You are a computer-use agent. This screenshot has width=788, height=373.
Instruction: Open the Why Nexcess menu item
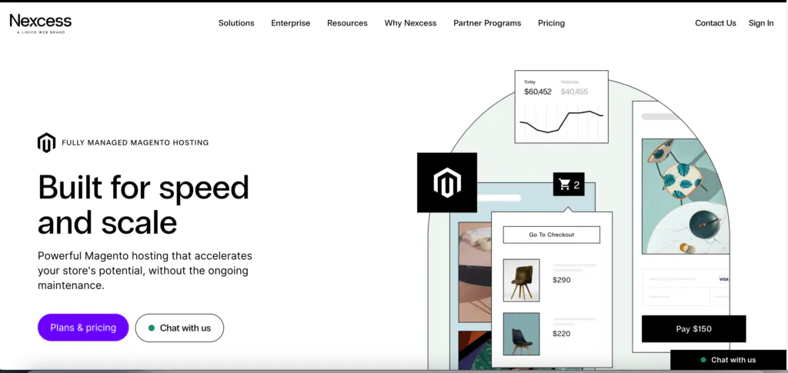tap(410, 23)
